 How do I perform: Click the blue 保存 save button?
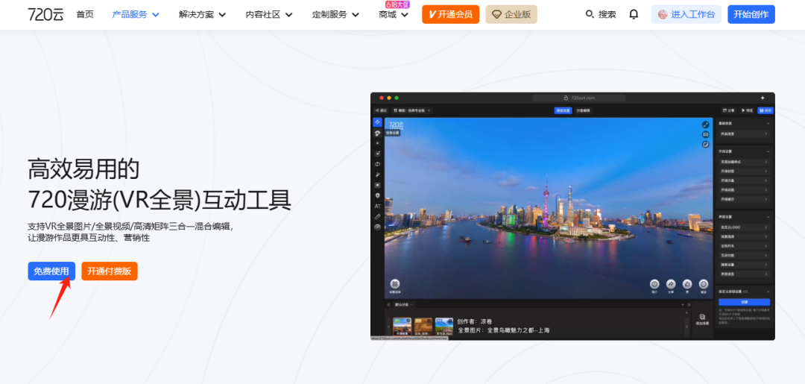(765, 110)
